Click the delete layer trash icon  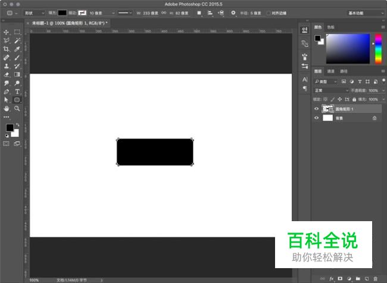pos(376,279)
